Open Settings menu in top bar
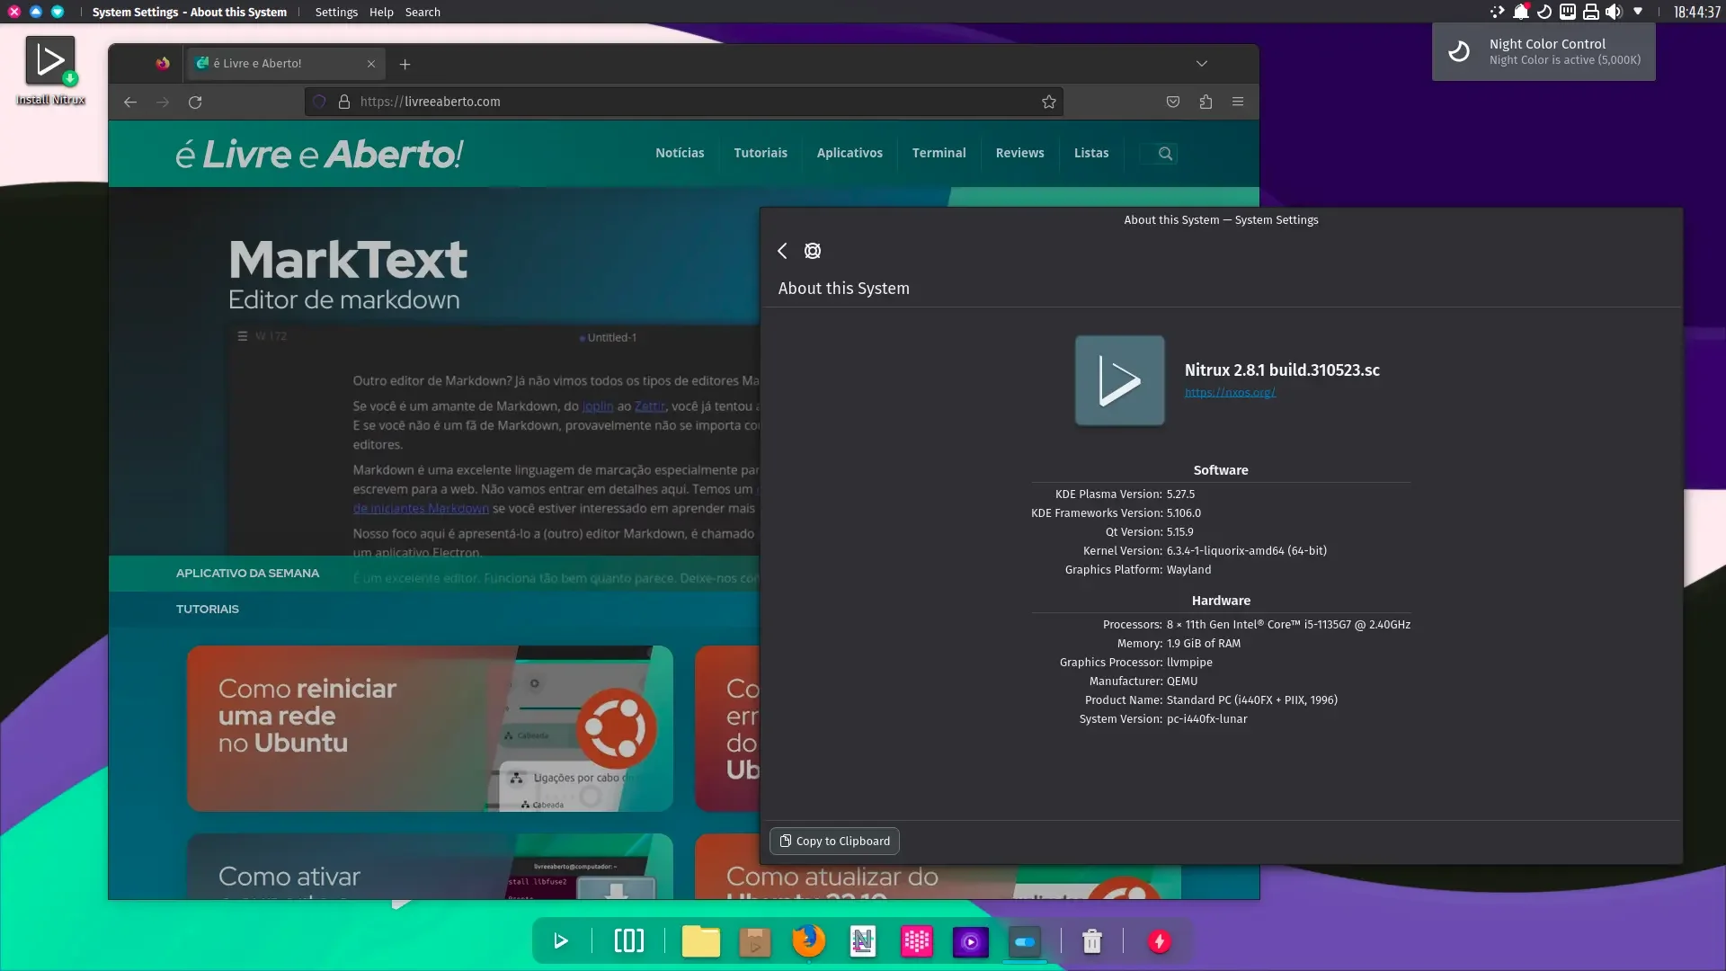The height and width of the screenshot is (971, 1726). point(336,12)
